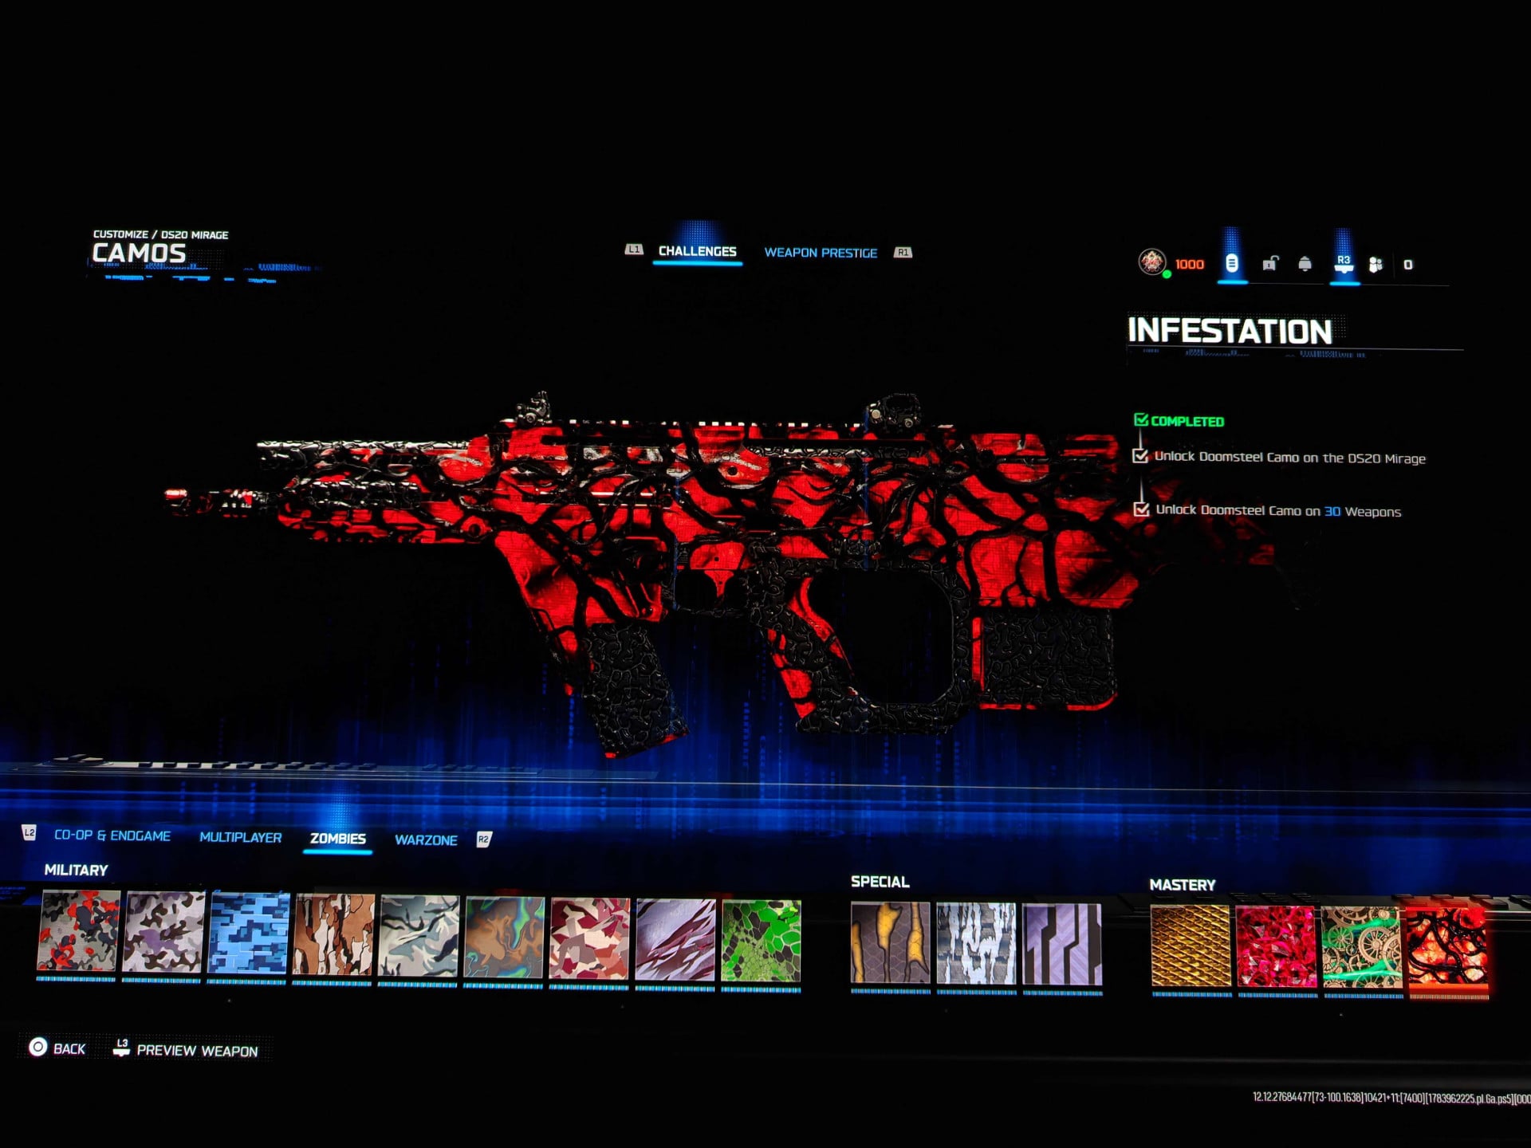
Task: Click the R3 inspect weapon icon
Action: click(x=1344, y=264)
